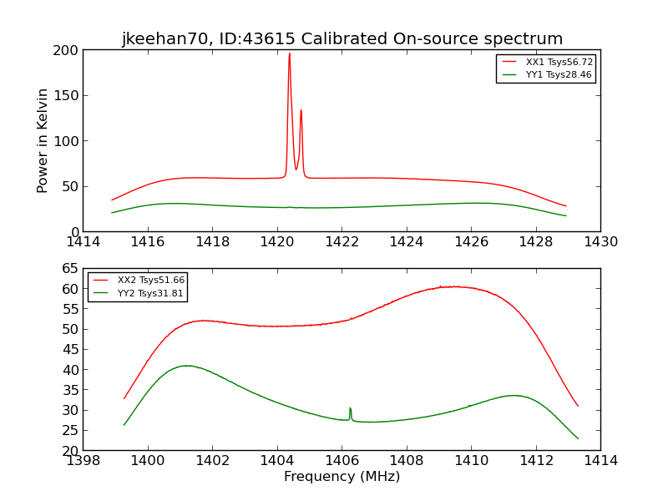Pick the 'YY2 Tsys31.81' legend entry
Image resolution: width=668 pixels, height=501 pixels.
(150, 293)
